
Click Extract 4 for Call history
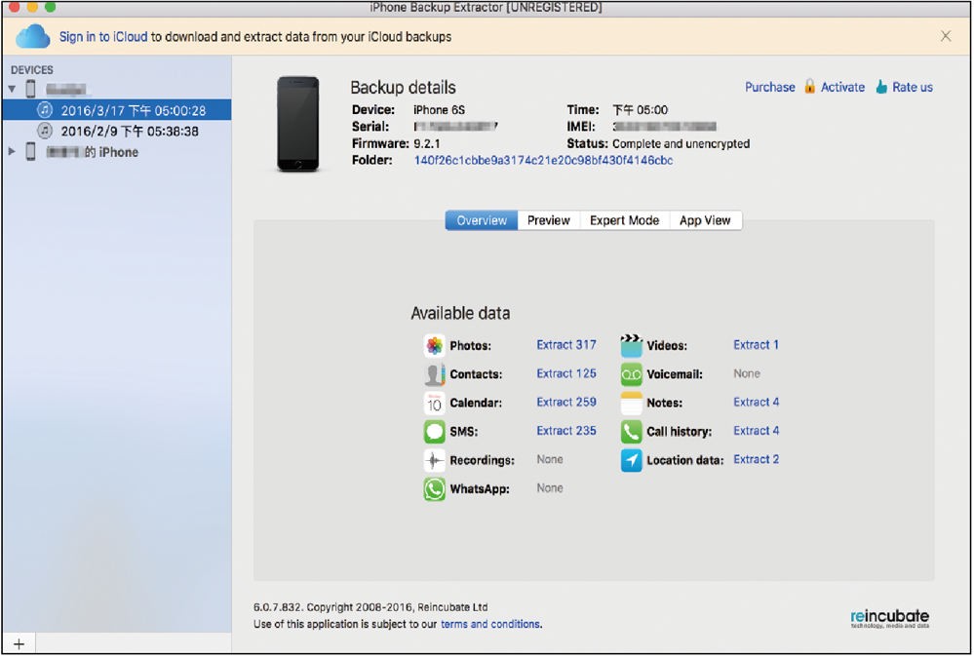[756, 431]
